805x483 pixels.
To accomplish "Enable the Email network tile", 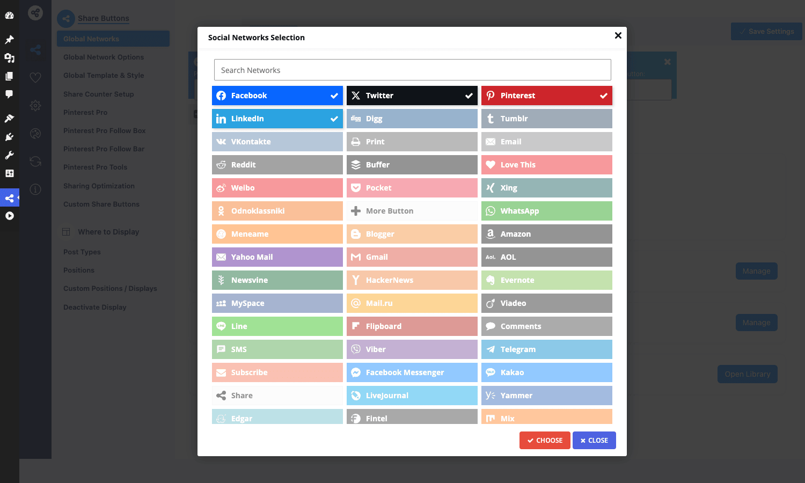I will (547, 142).
